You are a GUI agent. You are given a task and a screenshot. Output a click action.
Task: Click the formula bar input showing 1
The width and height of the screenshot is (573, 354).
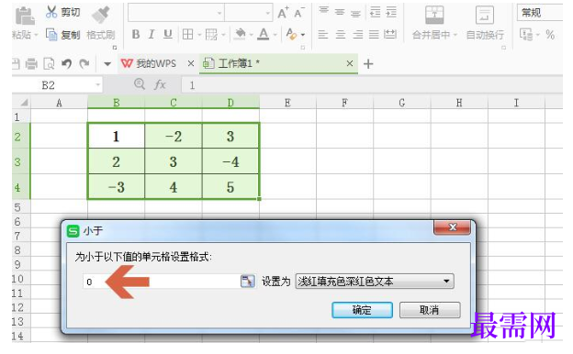(372, 85)
